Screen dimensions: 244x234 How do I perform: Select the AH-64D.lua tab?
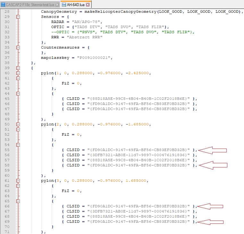pyautogui.click(x=75, y=5)
